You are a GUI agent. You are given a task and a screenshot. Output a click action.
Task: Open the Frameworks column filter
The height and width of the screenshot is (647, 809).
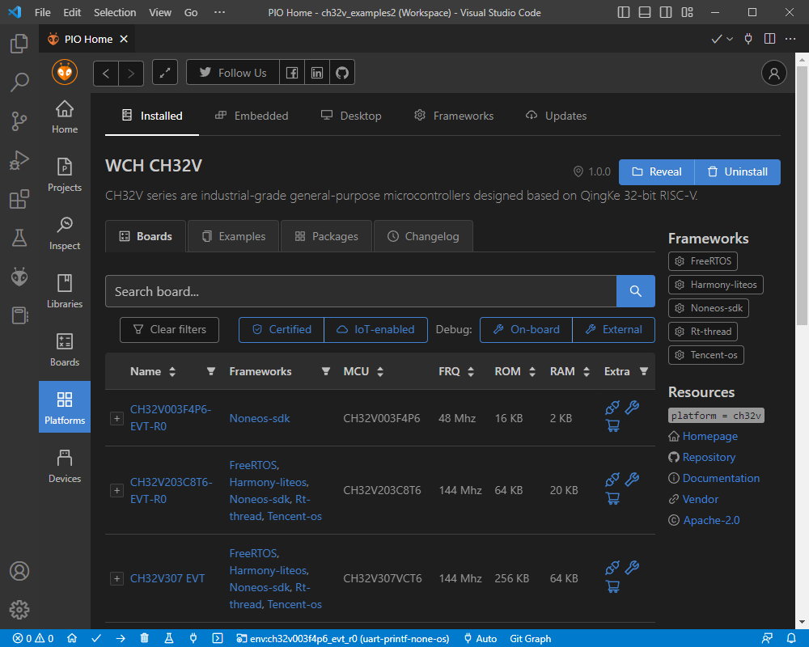pyautogui.click(x=325, y=371)
